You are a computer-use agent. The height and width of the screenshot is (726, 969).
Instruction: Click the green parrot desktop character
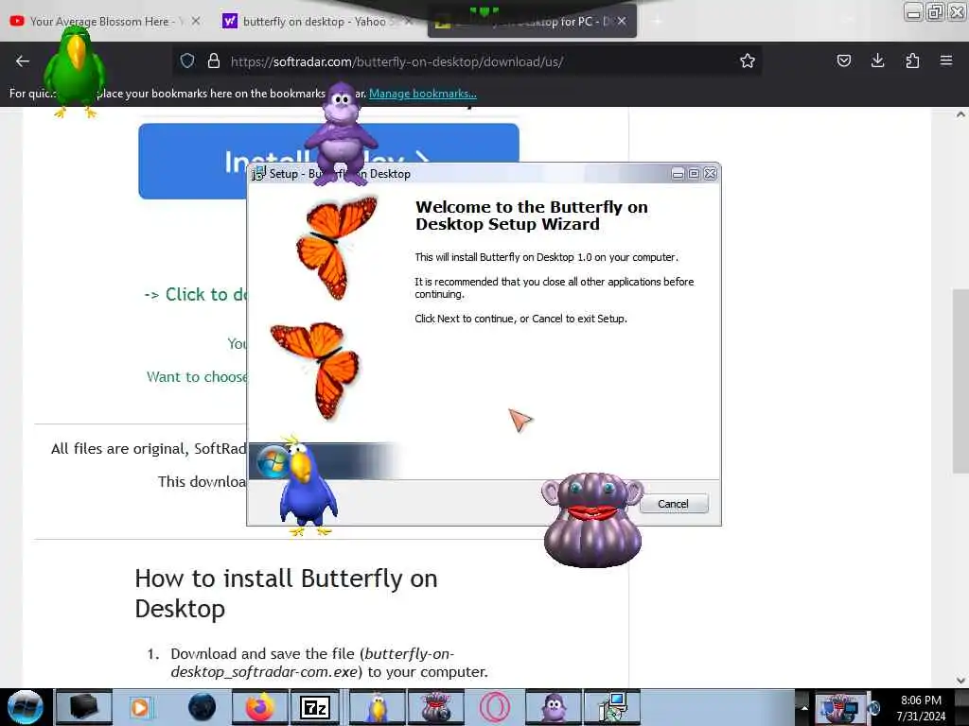pos(75,72)
